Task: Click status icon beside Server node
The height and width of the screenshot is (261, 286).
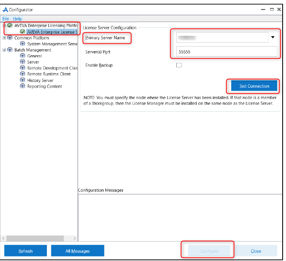Action: [22, 62]
